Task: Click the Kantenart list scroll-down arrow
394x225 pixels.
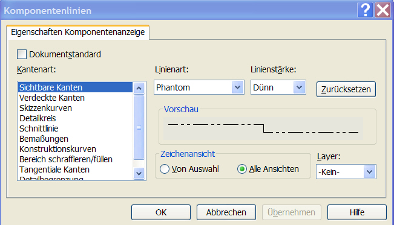Action: 139,173
